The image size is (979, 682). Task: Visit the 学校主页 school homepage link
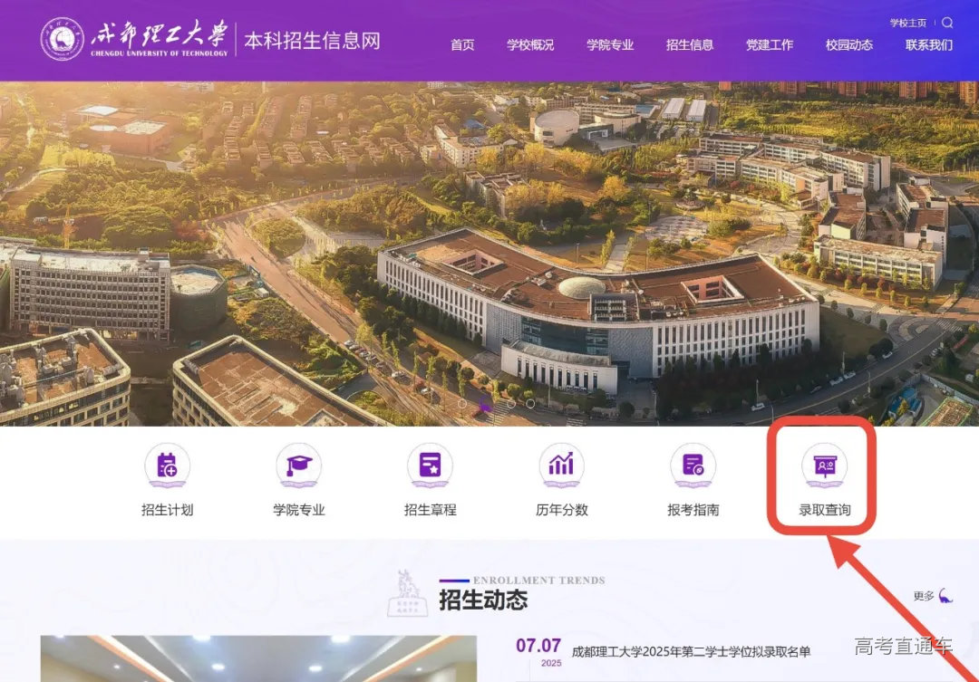911,22
